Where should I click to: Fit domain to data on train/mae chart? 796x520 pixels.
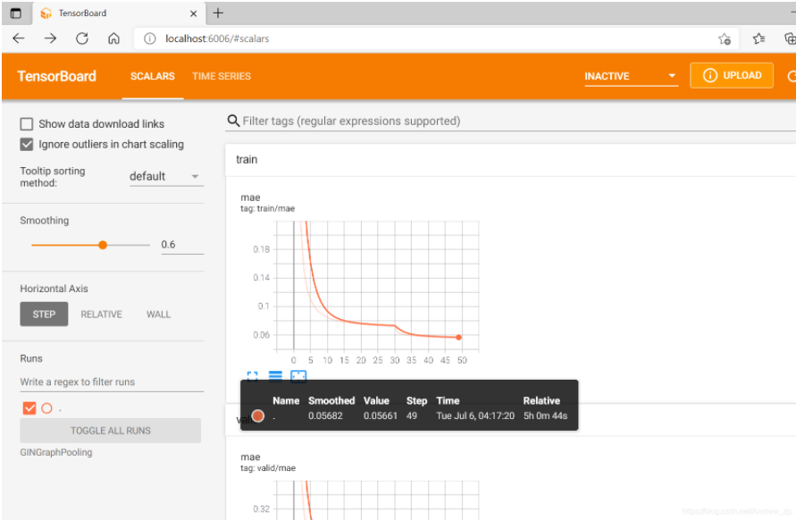(298, 376)
